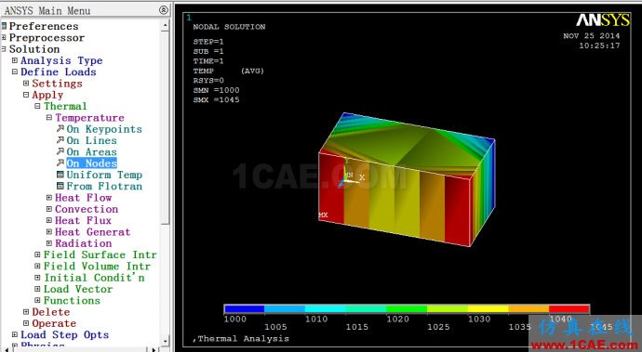Expand the Functions node
This screenshot has width=642, height=352.
[37, 301]
